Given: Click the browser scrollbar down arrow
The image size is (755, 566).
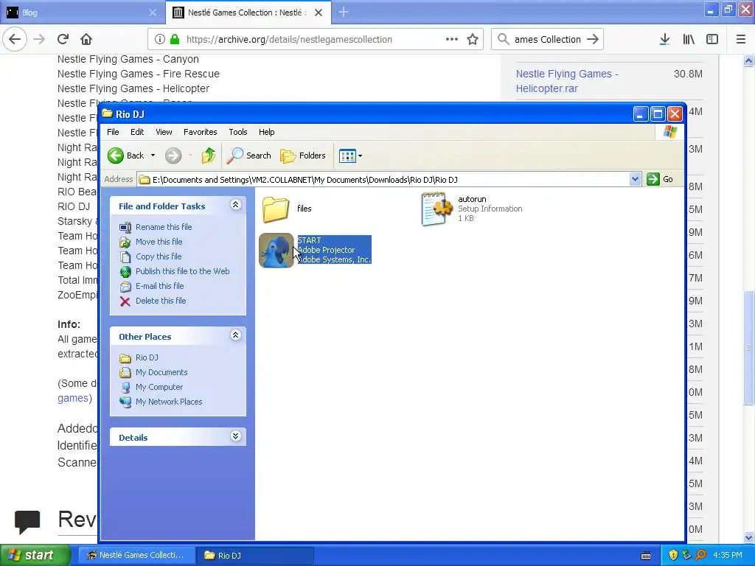Looking at the screenshot, I should 748,537.
